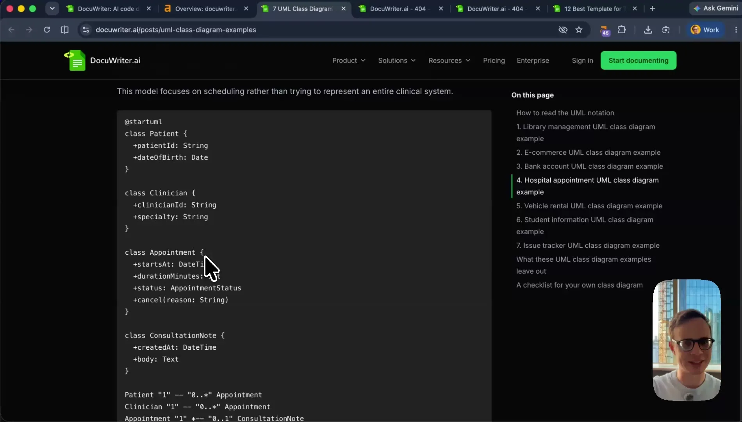742x422 pixels.
Task: Go forward to the next page
Action: pyautogui.click(x=29, y=30)
